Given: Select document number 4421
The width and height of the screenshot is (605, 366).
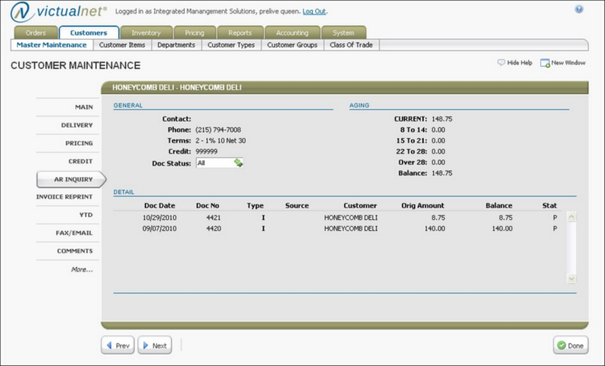Looking at the screenshot, I should click(x=213, y=218).
